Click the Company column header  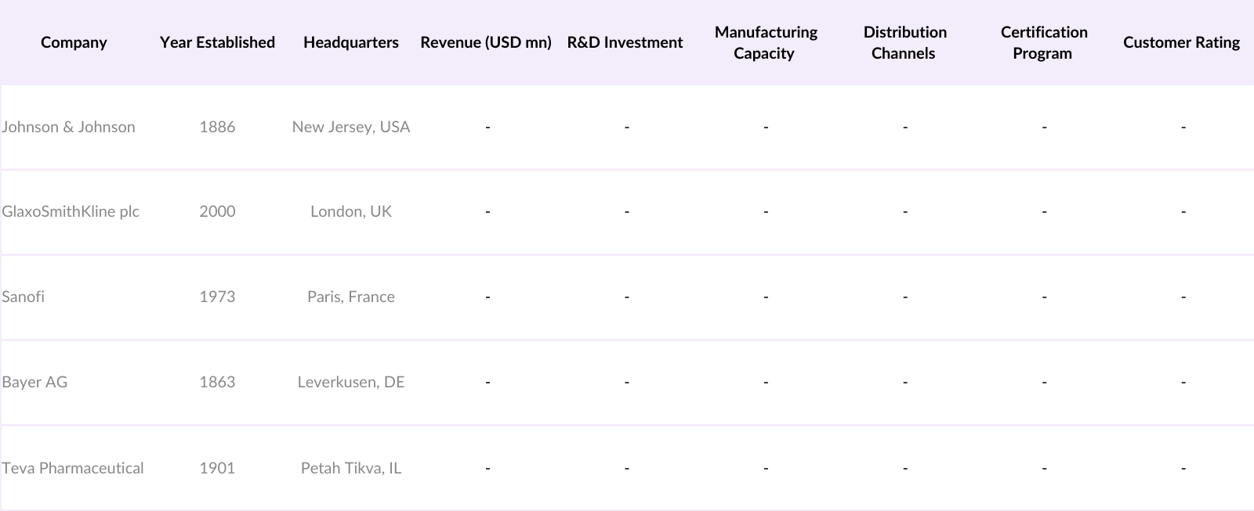(74, 42)
